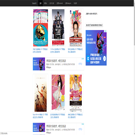
Task: Follow the caption link under the Lost and Found poster
Action: 40,51
